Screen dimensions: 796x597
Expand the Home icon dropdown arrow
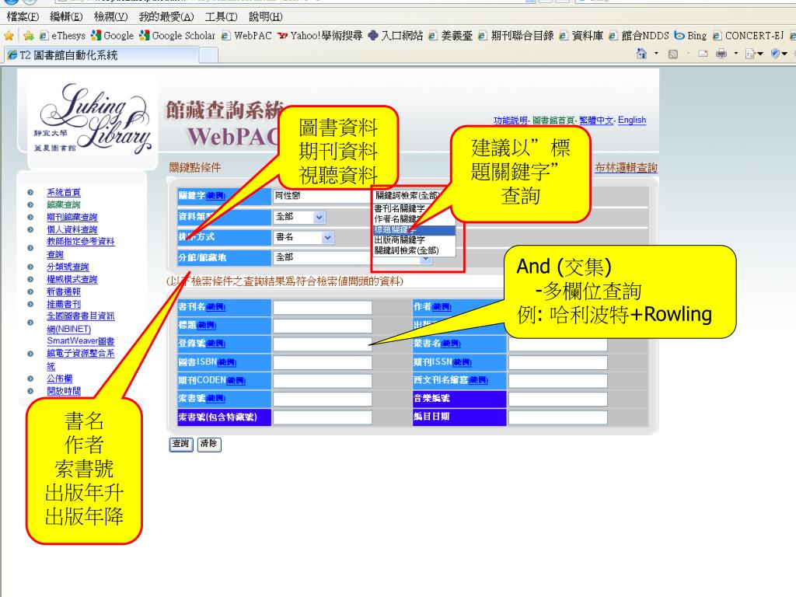pos(656,54)
